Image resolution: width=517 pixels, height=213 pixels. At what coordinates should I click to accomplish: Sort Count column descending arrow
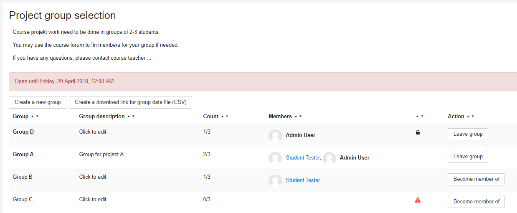[x=227, y=117]
